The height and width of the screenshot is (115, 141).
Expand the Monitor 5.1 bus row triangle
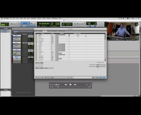(38, 35)
